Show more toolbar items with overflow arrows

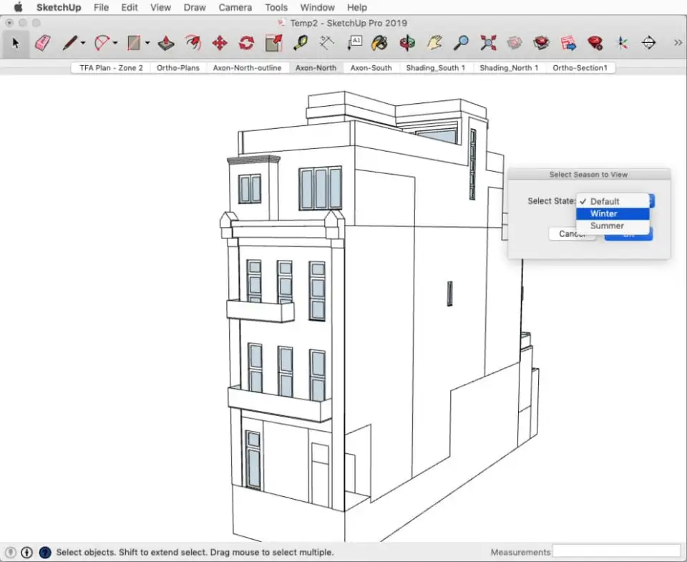[x=678, y=43]
